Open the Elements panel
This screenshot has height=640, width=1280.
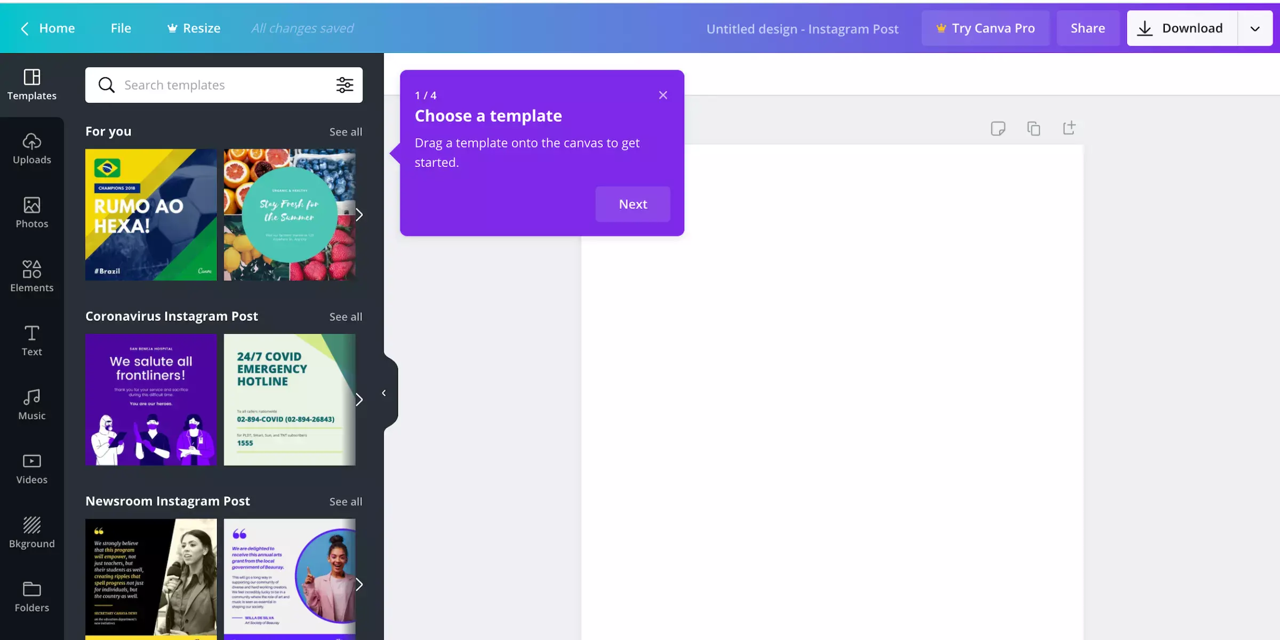pos(32,276)
